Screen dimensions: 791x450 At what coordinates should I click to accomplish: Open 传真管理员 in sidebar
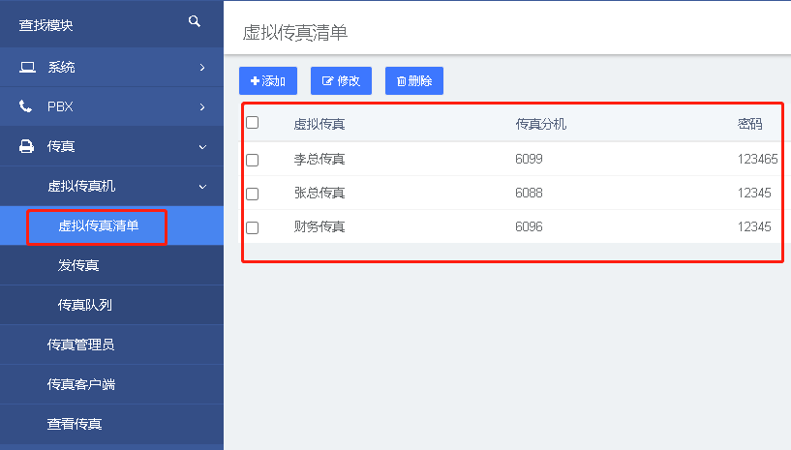pos(111,345)
